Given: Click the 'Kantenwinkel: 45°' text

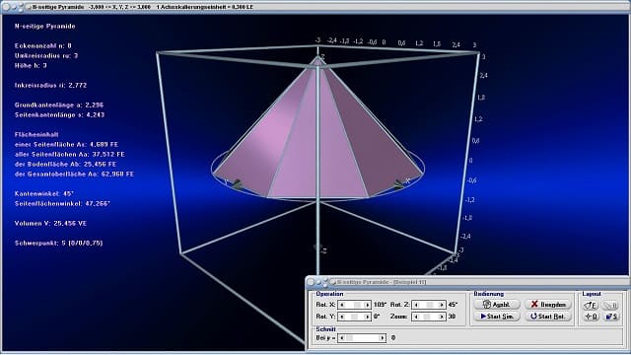Looking at the screenshot, I should (x=43, y=193).
